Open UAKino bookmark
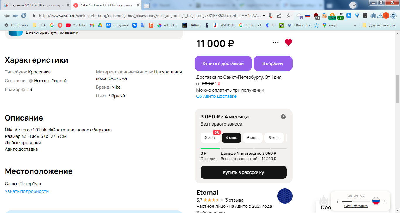 pyautogui.click(x=192, y=25)
